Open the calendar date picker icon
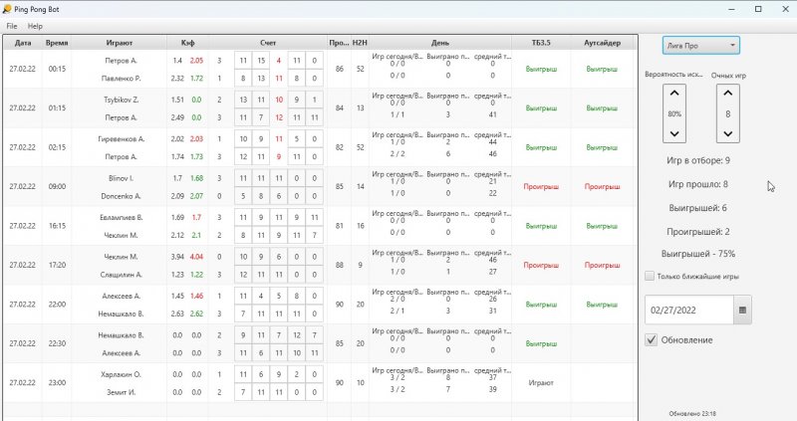 (x=742, y=310)
